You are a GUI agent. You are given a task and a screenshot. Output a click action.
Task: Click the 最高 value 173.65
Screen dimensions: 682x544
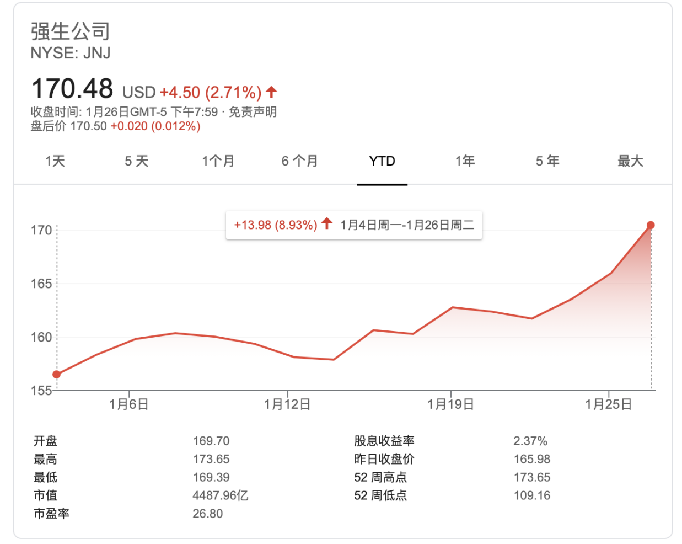click(x=211, y=459)
